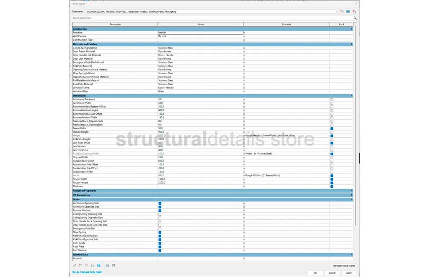Click the Edit Parameter pencil icon
This screenshot has height=277, width=429.
pyautogui.click(x=75, y=265)
